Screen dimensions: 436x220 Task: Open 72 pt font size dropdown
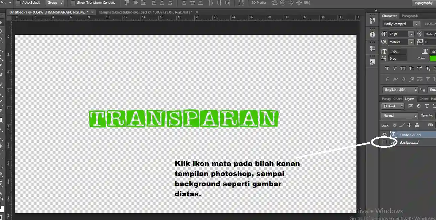tap(411, 34)
